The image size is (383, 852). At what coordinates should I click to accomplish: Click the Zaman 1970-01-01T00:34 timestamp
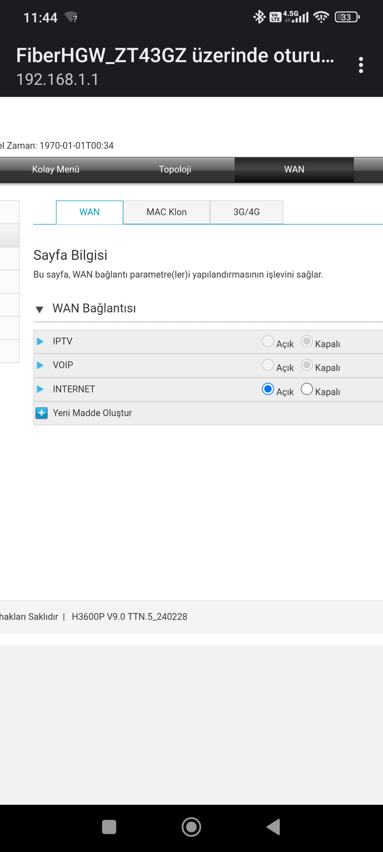(x=57, y=146)
